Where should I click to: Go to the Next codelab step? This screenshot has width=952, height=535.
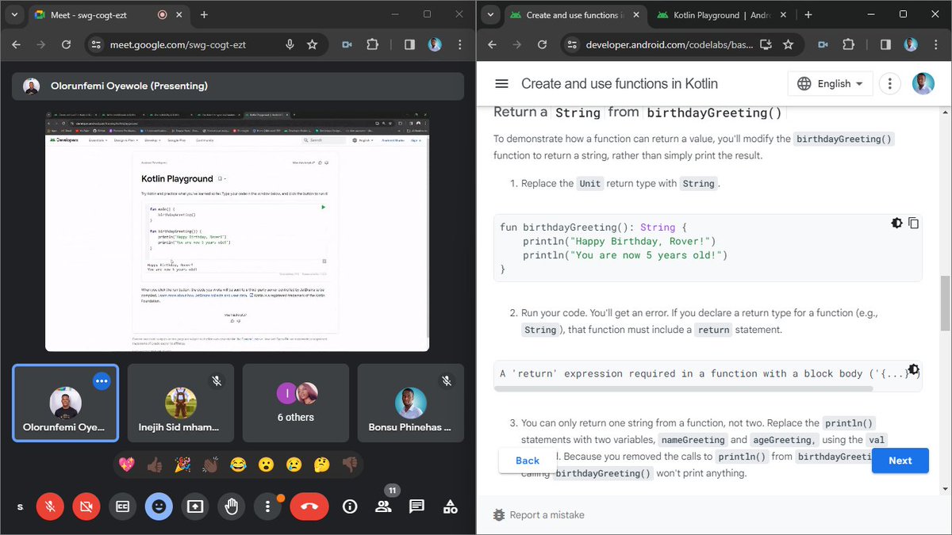(x=900, y=460)
